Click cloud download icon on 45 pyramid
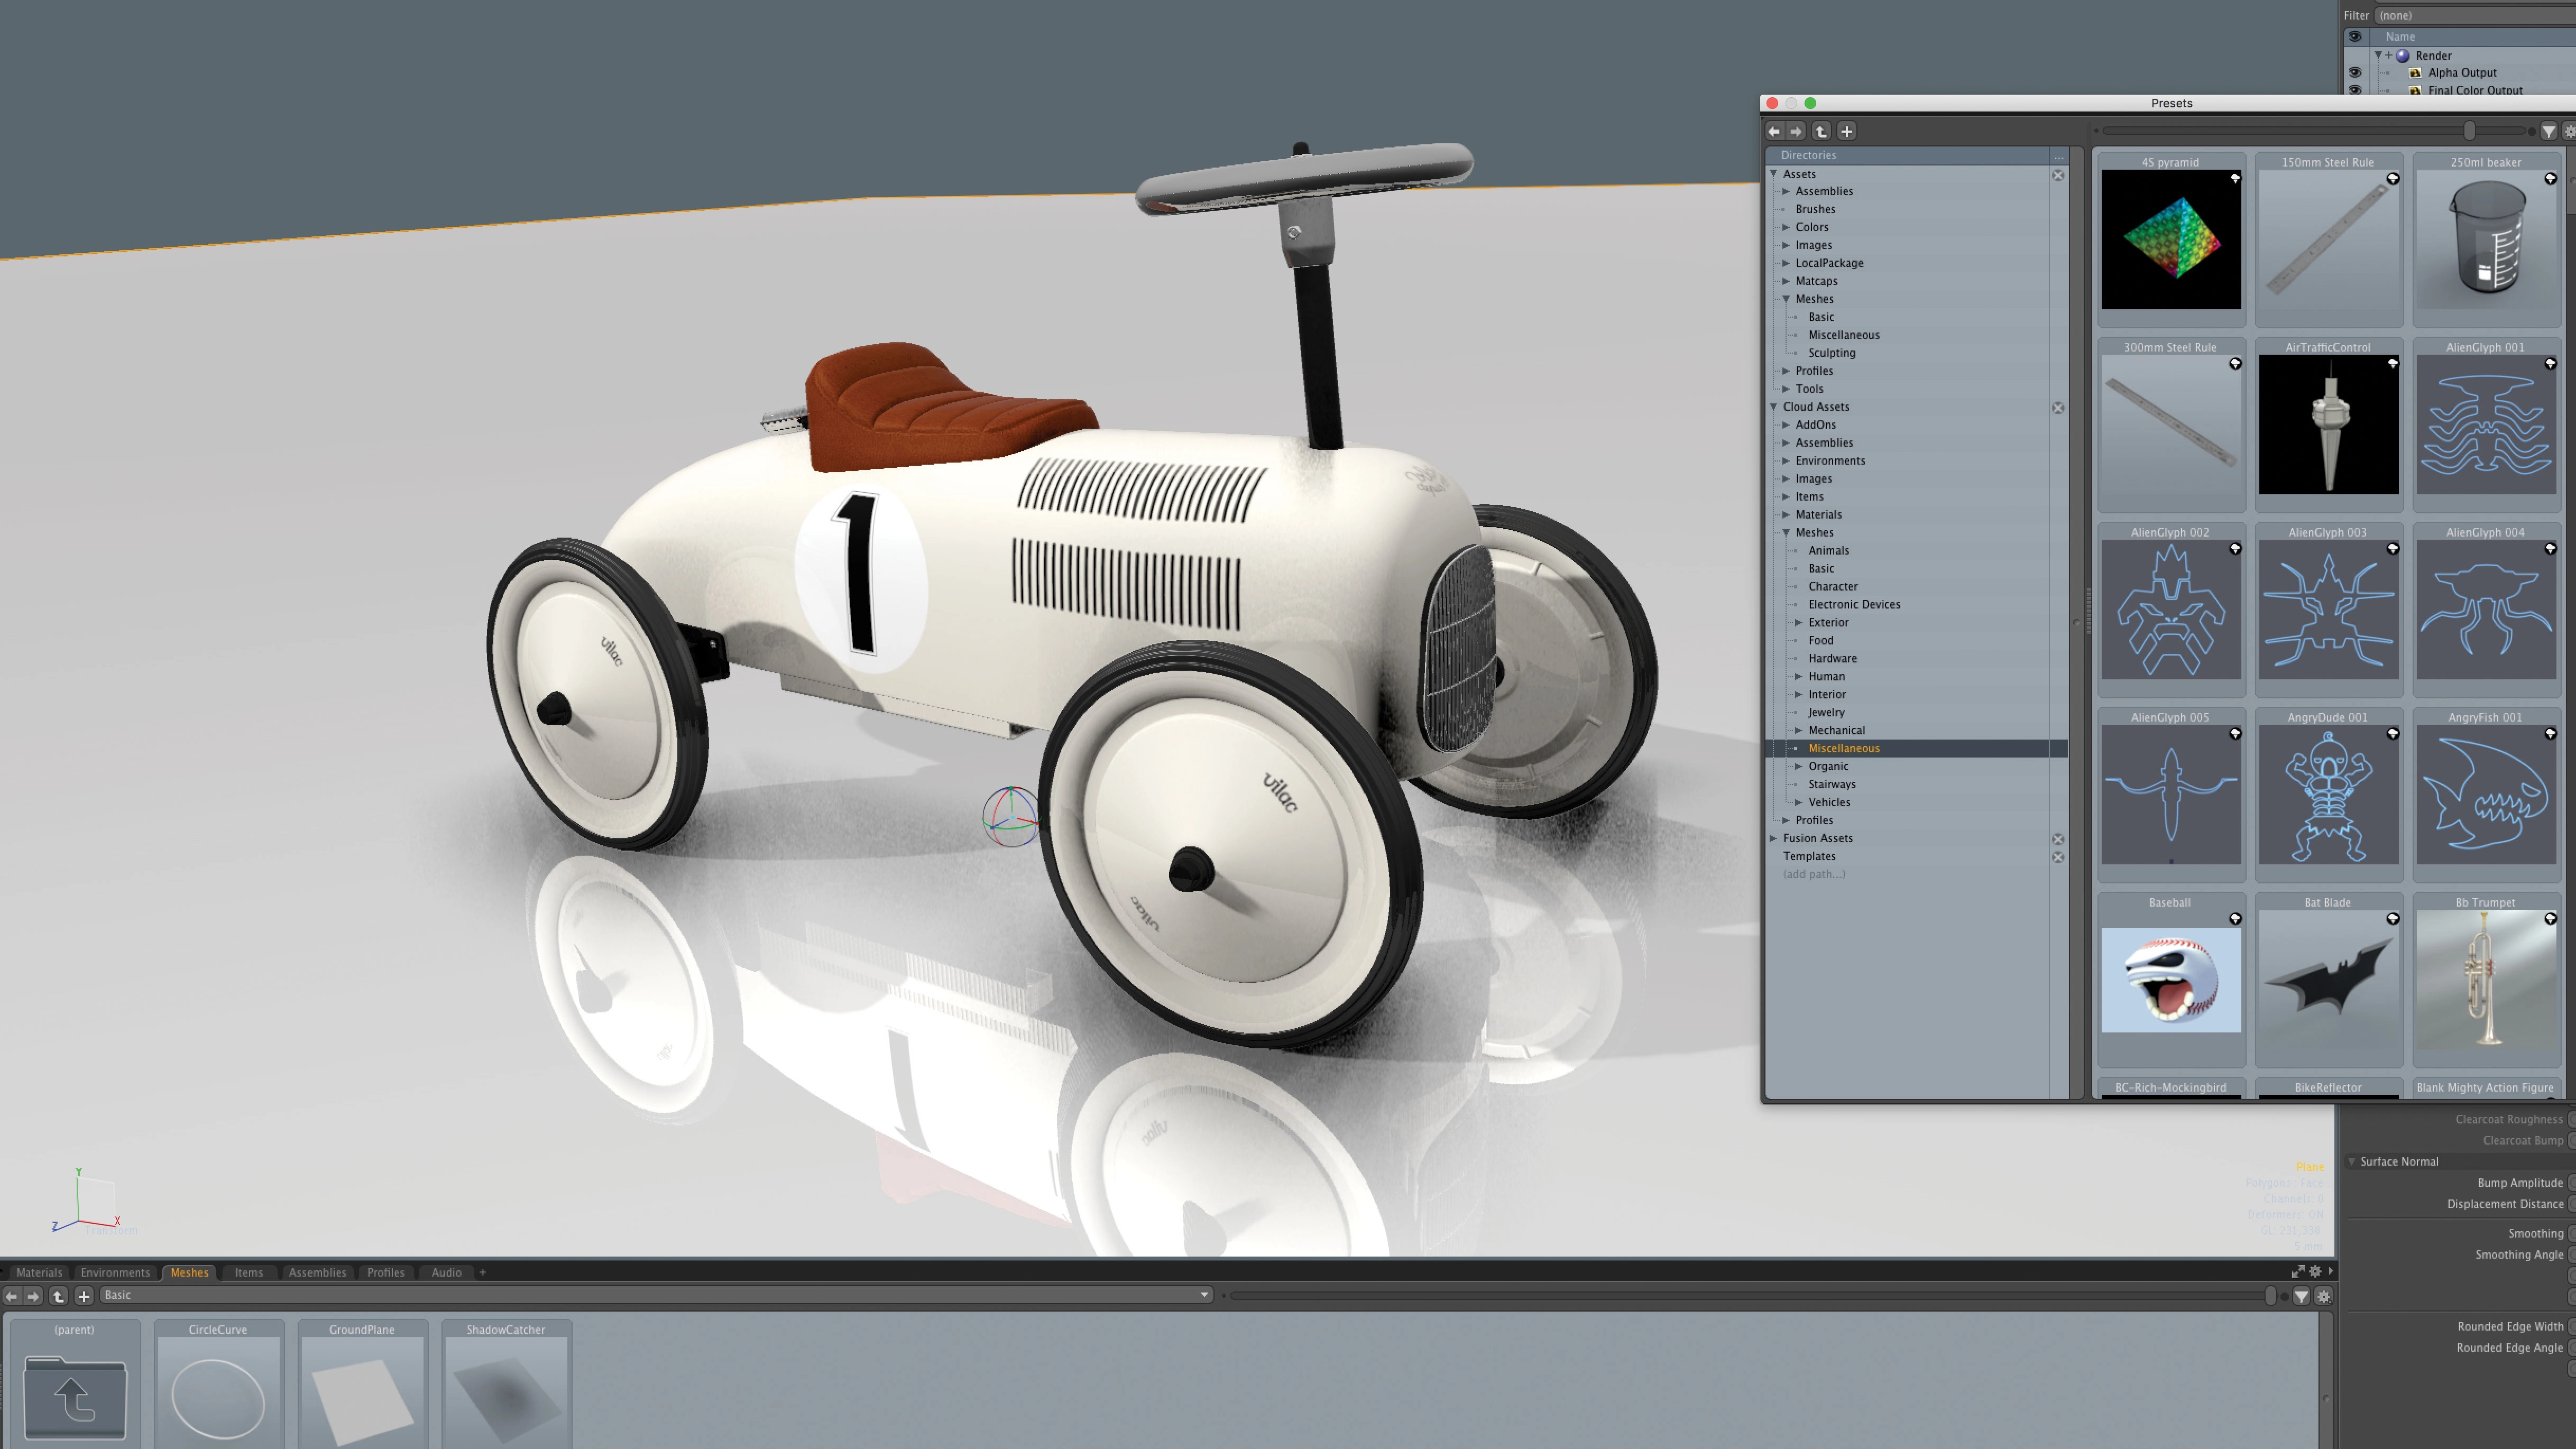The width and height of the screenshot is (2576, 1449). point(2235,178)
